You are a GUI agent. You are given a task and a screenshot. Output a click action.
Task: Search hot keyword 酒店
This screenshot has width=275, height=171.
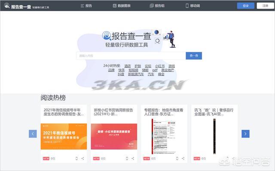128,66
